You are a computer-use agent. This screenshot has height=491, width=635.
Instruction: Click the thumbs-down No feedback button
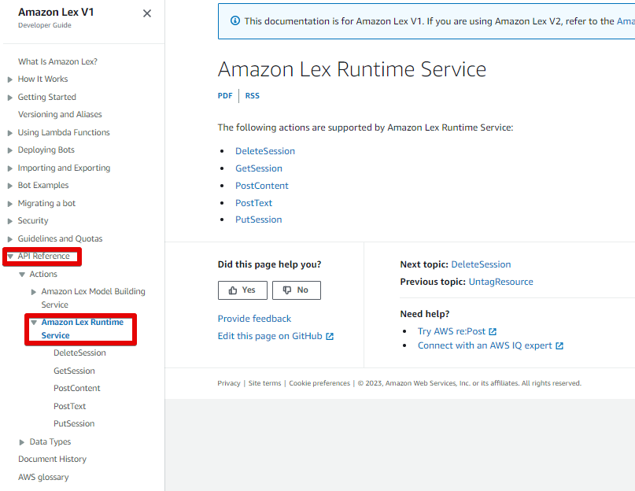click(x=296, y=290)
